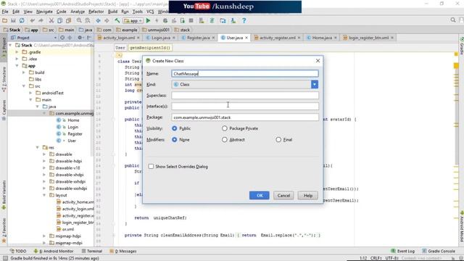Click the Debug app bug icon

click(x=165, y=21)
